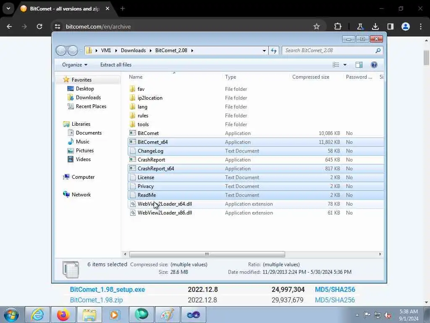Click the Windows Start button
Screen dimensions: 430x323
[x=11, y=315]
